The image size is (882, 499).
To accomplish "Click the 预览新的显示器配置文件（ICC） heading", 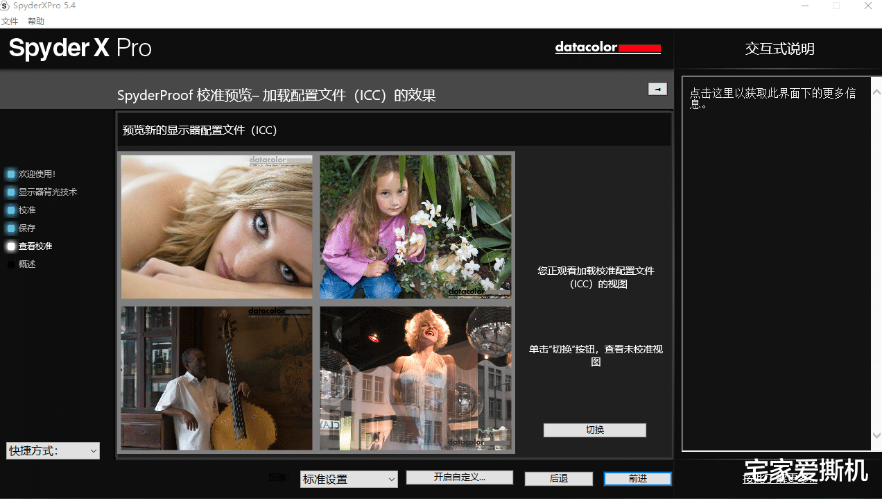I will [200, 130].
